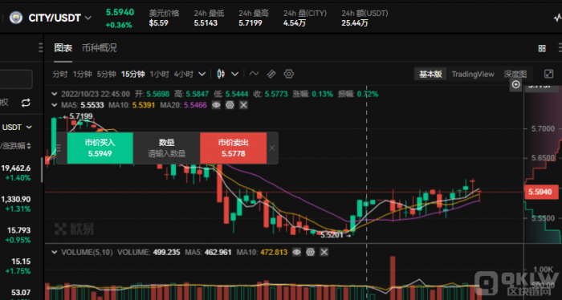
Task: Open the CITY/USDT pair dropdown arrow
Action: point(88,18)
